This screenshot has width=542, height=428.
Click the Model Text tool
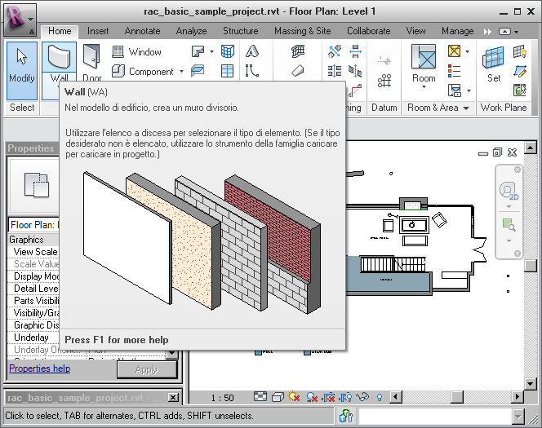[x=252, y=52]
